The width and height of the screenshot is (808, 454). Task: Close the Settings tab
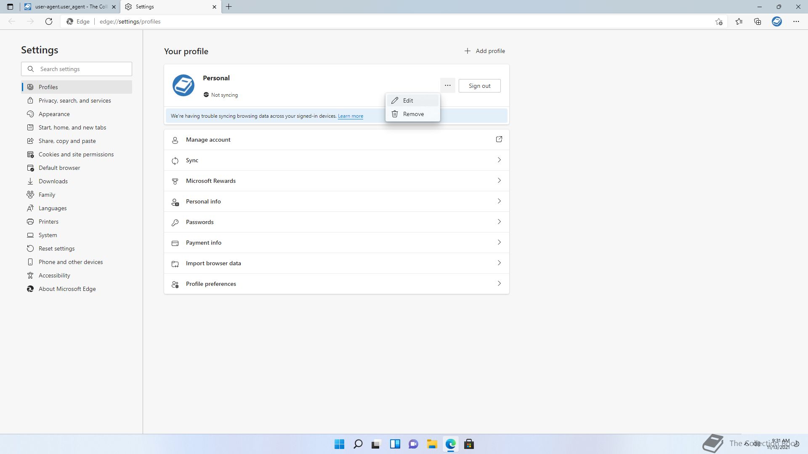click(214, 7)
